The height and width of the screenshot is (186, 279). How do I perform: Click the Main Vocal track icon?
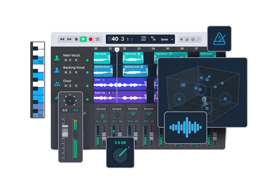tap(57, 58)
